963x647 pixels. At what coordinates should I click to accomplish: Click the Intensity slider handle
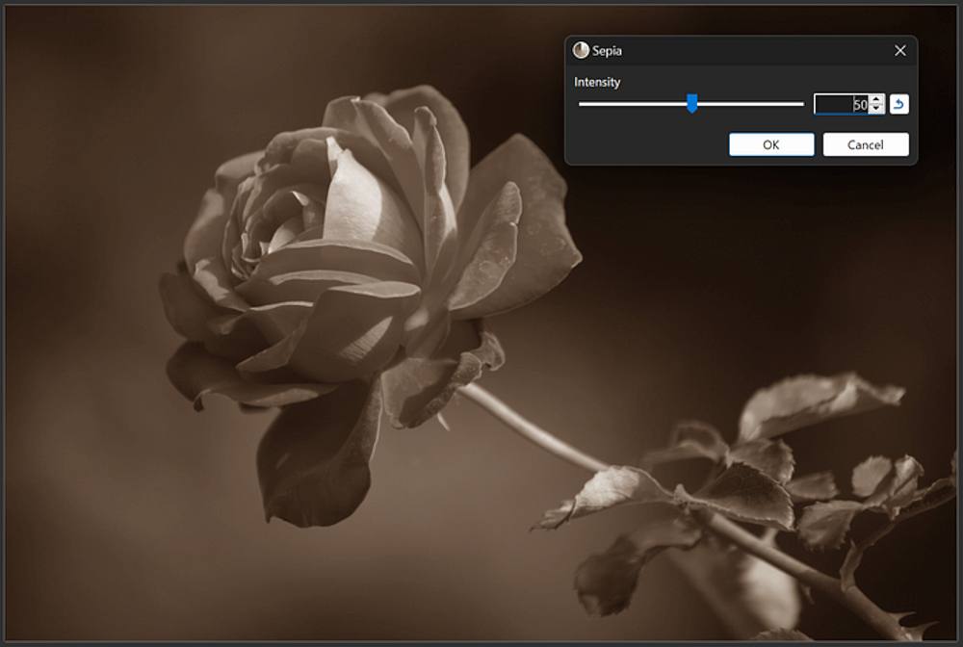point(692,104)
